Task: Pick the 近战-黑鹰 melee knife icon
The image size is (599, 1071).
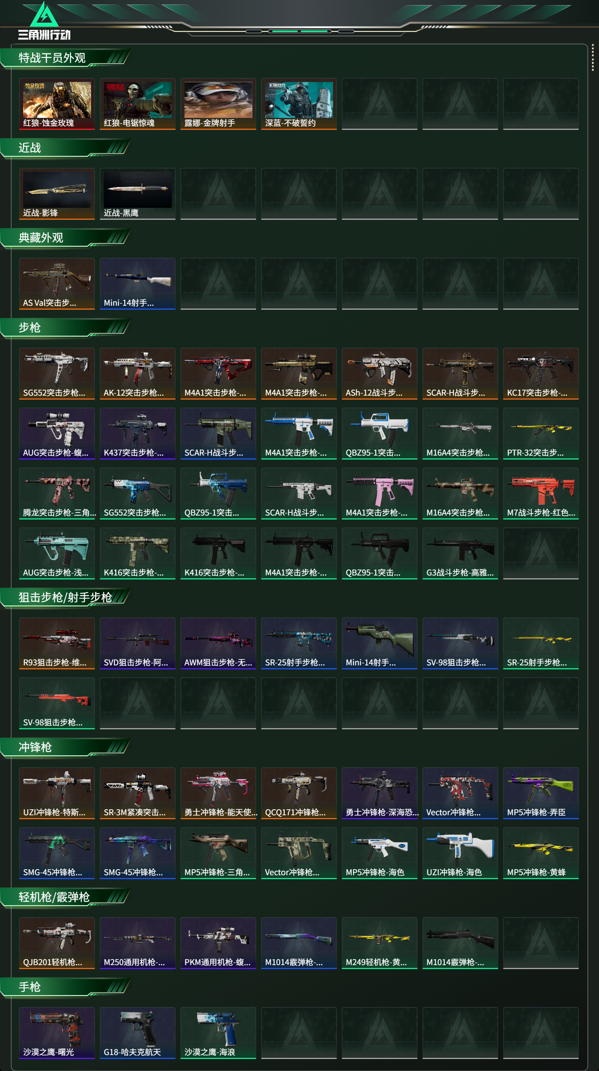Action: (137, 194)
